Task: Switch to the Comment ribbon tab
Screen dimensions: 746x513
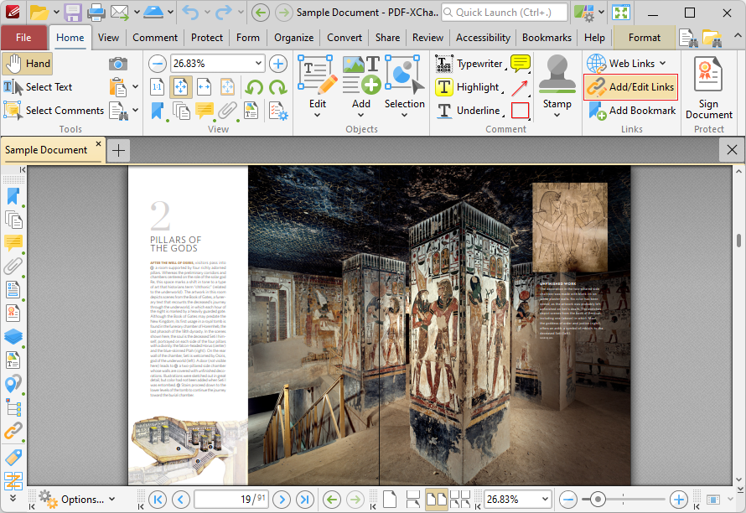Action: click(155, 38)
